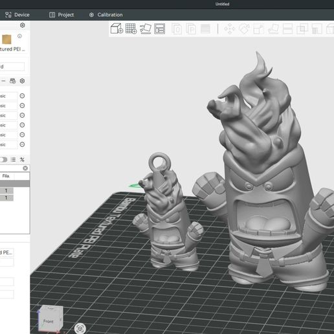Edit the bottommost filament preset icon
The width and height of the screenshot is (334, 334).
pyautogui.click(x=22, y=144)
